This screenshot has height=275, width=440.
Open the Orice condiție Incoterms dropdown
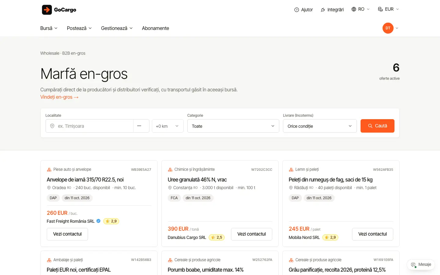(x=320, y=126)
